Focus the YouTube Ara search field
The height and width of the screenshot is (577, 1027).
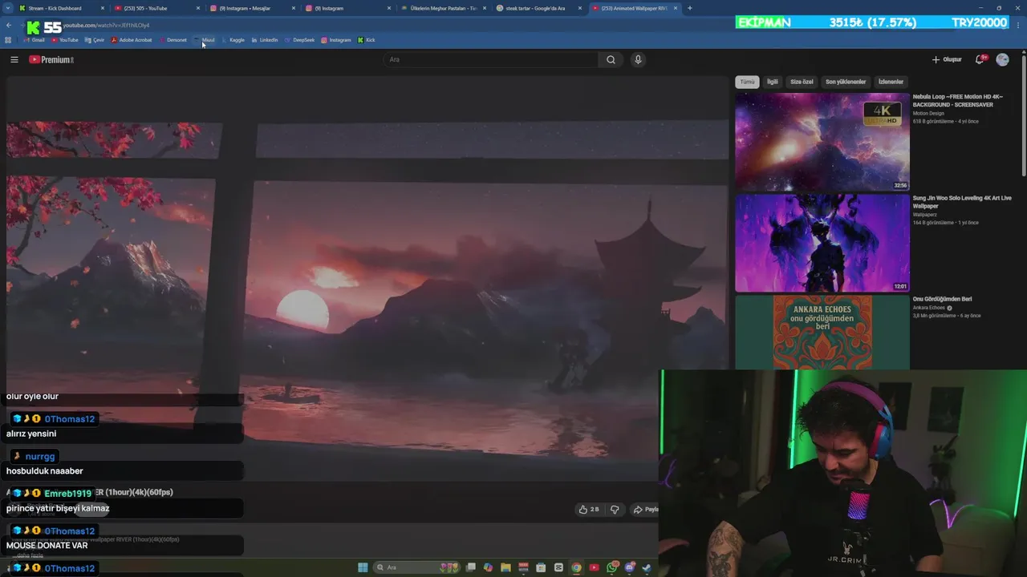pos(490,59)
